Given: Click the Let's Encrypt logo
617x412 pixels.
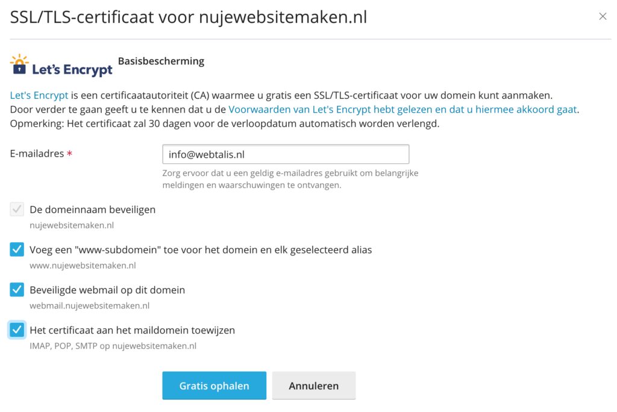Looking at the screenshot, I should 60,64.
